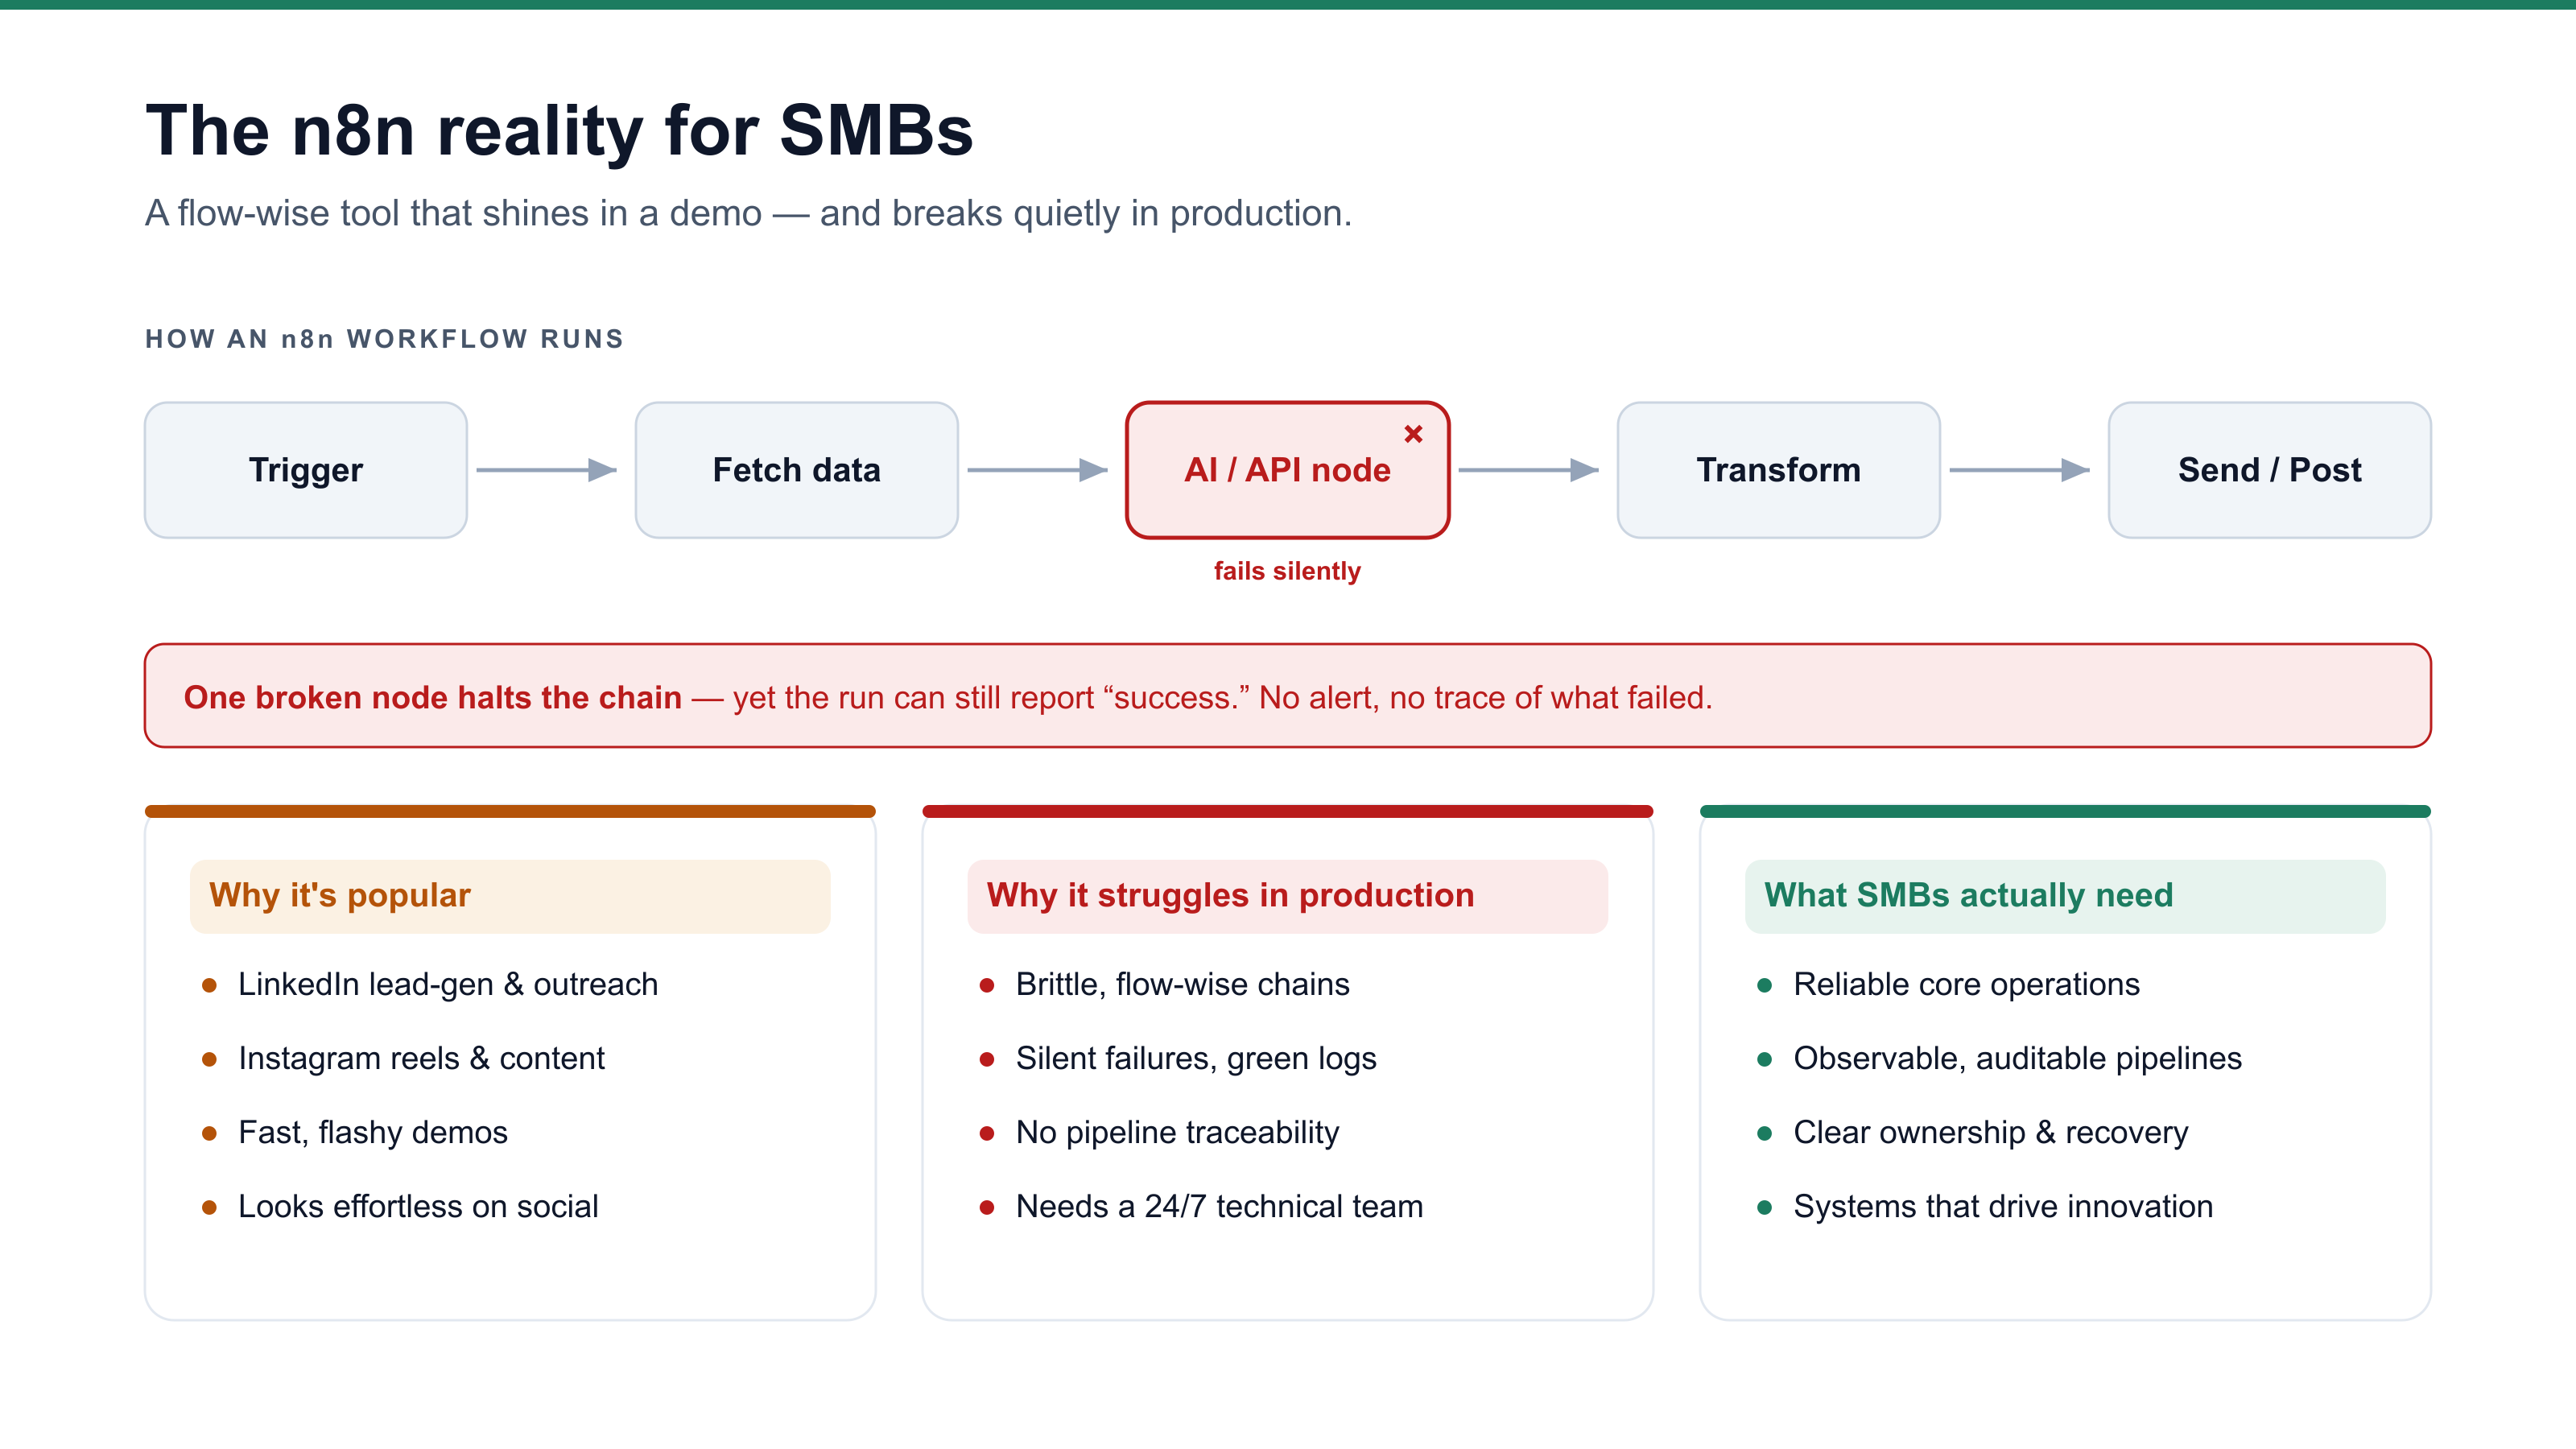The width and height of the screenshot is (2576, 1449).
Task: Click the 'fails silently' caption
Action: tap(1288, 571)
